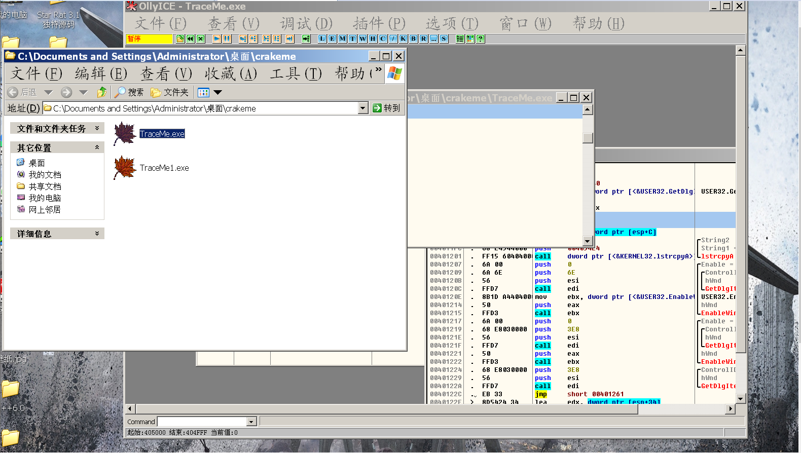The height and width of the screenshot is (453, 801).
Task: Click the Step Over toolbar icon
Action: 253,39
